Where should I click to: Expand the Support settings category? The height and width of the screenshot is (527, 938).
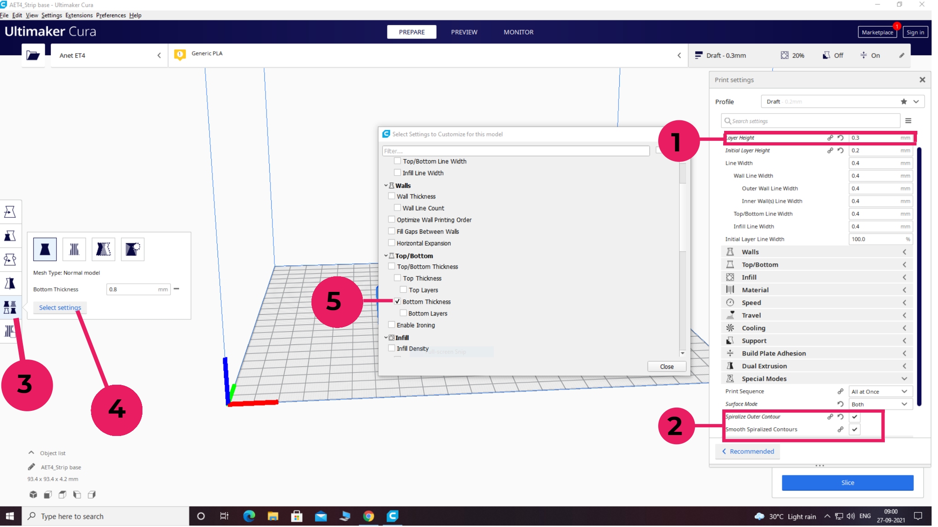tap(817, 341)
